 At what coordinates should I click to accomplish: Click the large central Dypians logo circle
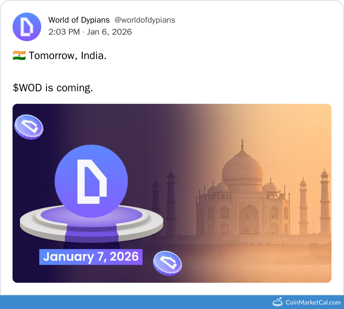[x=91, y=181]
